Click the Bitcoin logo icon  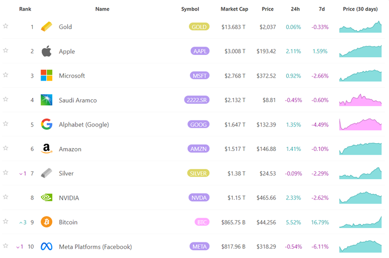(x=46, y=222)
